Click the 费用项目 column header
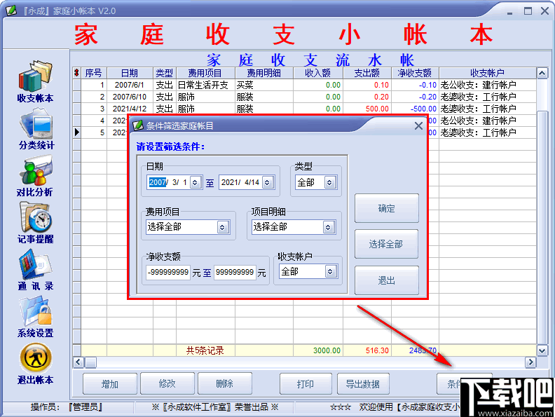This screenshot has height=417, width=555. [205, 73]
